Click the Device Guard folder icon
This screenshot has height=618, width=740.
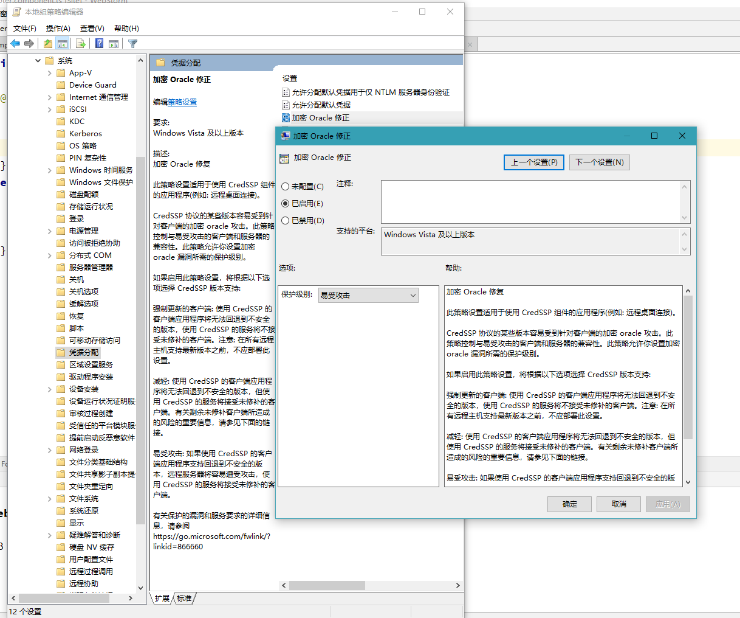point(61,85)
